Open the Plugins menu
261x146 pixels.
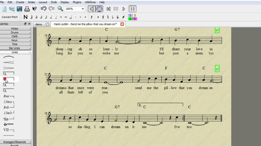pos(77,2)
